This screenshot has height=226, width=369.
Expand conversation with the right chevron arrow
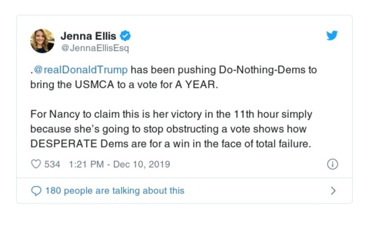point(333,190)
